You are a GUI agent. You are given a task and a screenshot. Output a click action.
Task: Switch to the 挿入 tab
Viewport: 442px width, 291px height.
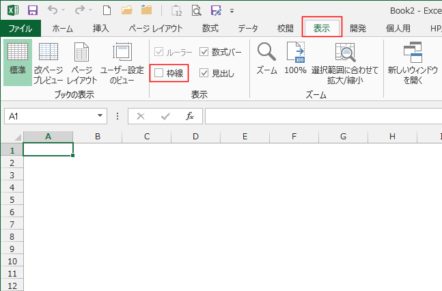pyautogui.click(x=100, y=28)
